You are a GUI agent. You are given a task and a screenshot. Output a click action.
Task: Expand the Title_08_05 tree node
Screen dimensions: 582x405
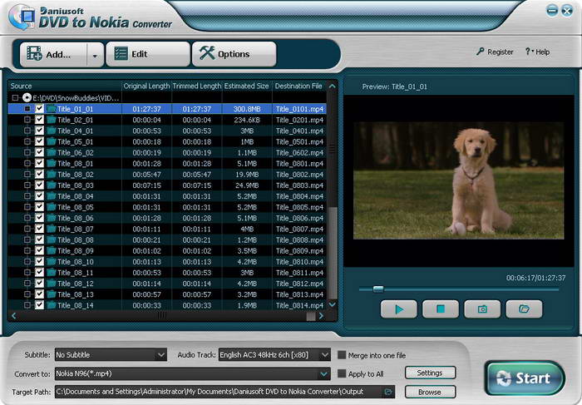(27, 207)
